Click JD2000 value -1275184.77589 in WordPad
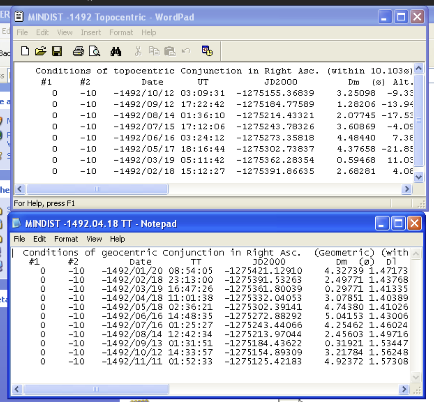Viewport: 434px width, 402px height. pos(275,104)
